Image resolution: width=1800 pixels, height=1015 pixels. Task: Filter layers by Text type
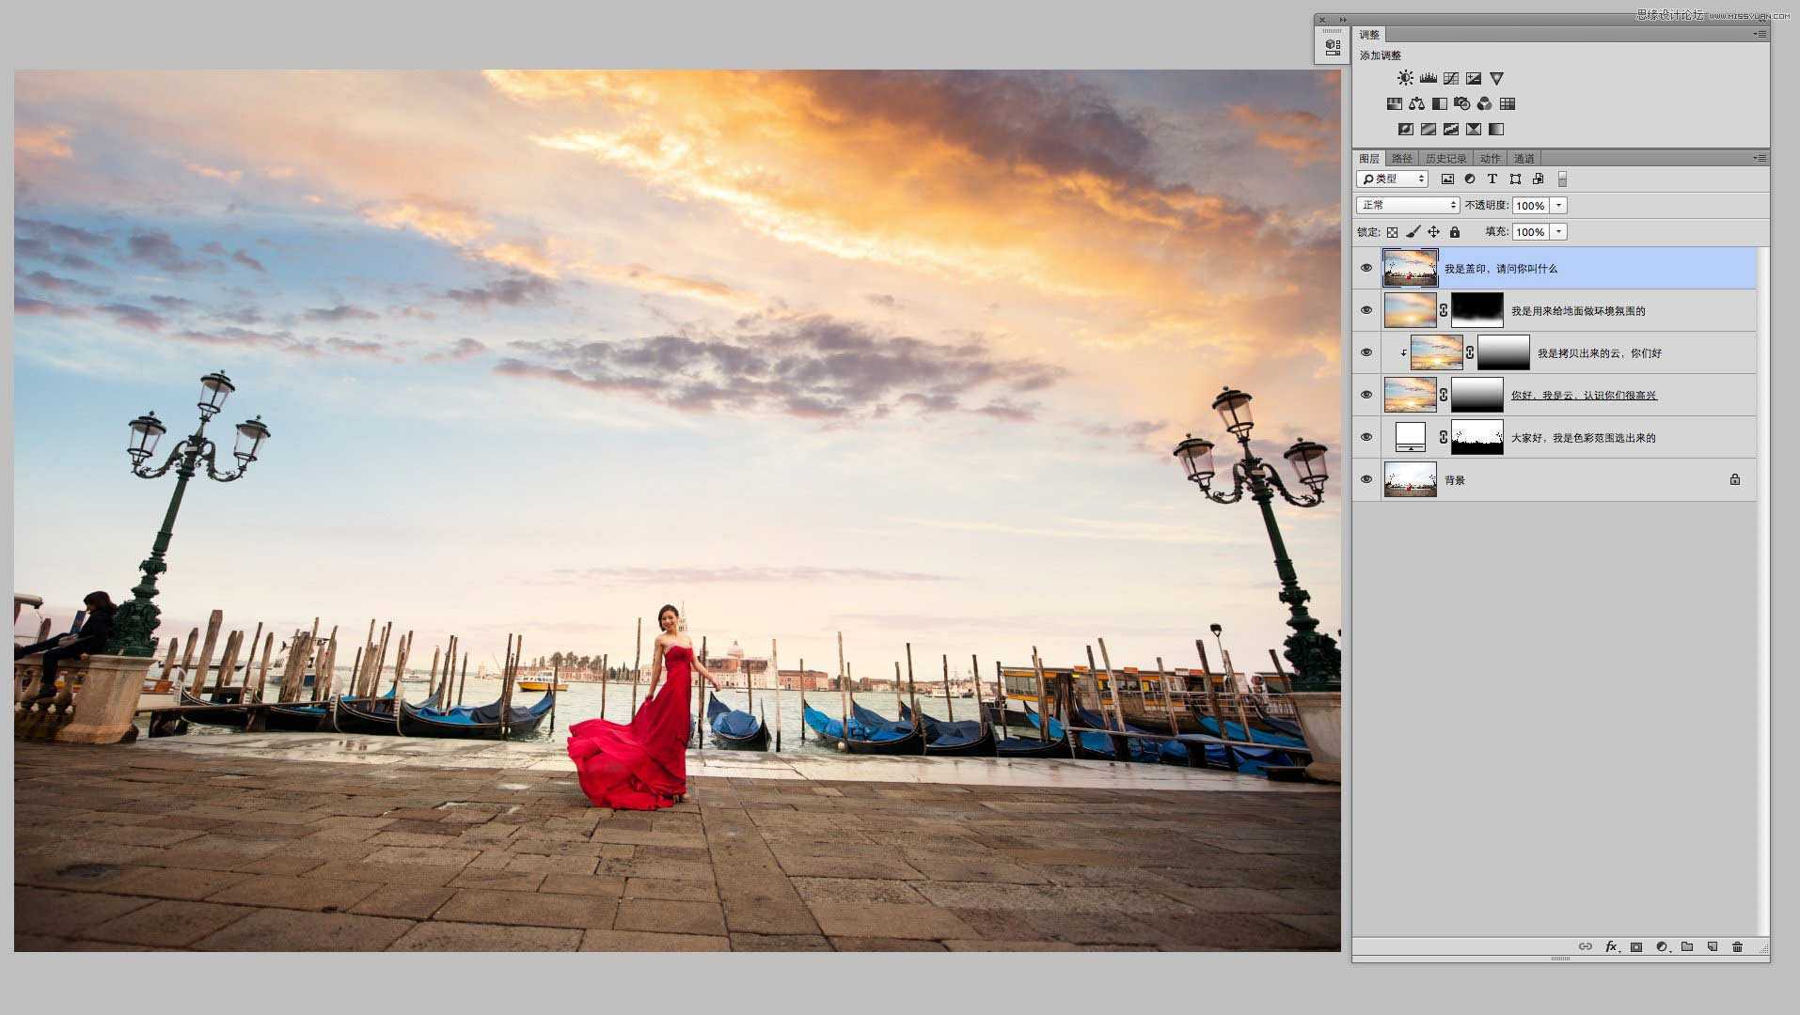tap(1492, 179)
